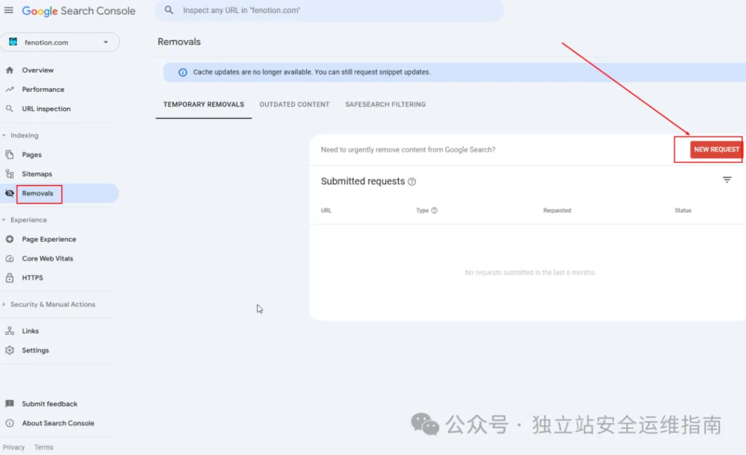Viewport: 746px width, 455px height.
Task: Focus the Inspect any URL search field
Action: click(x=329, y=10)
